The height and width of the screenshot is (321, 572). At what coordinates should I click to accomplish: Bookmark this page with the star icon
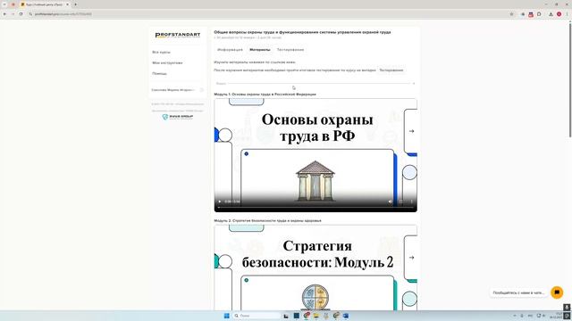(x=511, y=14)
